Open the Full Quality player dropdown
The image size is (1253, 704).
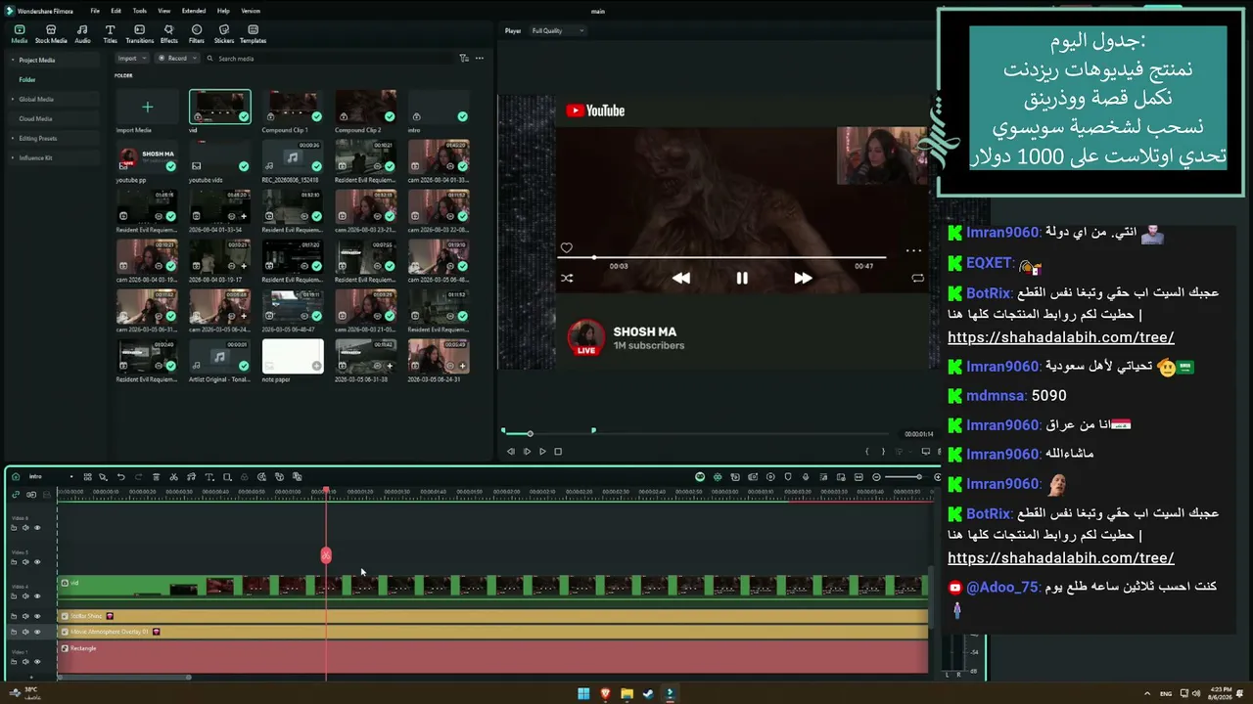click(557, 30)
